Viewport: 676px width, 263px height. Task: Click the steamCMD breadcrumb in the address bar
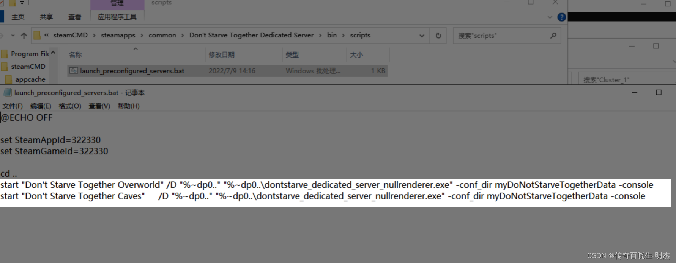click(x=70, y=35)
